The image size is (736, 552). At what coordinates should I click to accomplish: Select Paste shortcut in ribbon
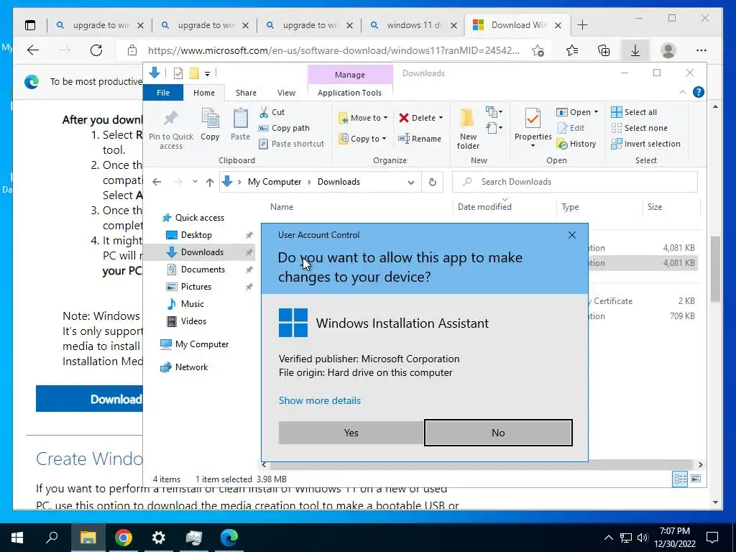click(292, 144)
